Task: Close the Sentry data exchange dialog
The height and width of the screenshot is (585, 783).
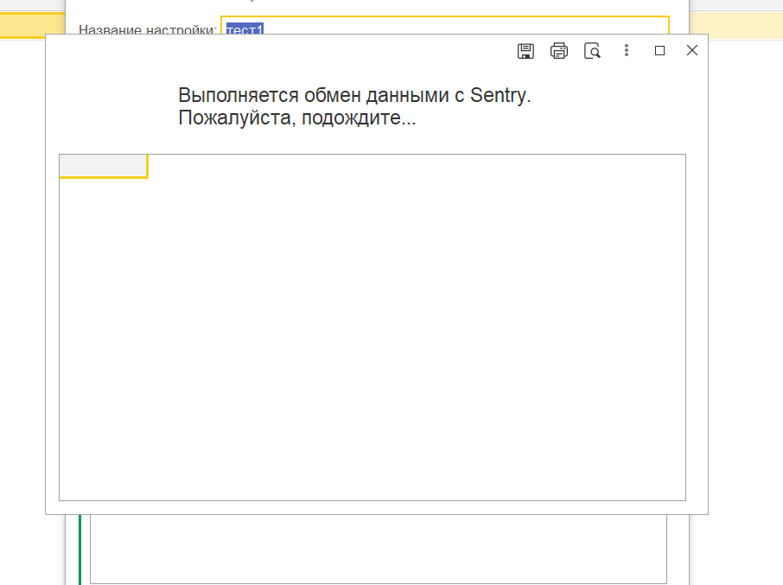Action: coord(692,50)
